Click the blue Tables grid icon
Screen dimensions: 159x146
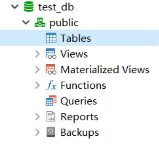point(51,38)
